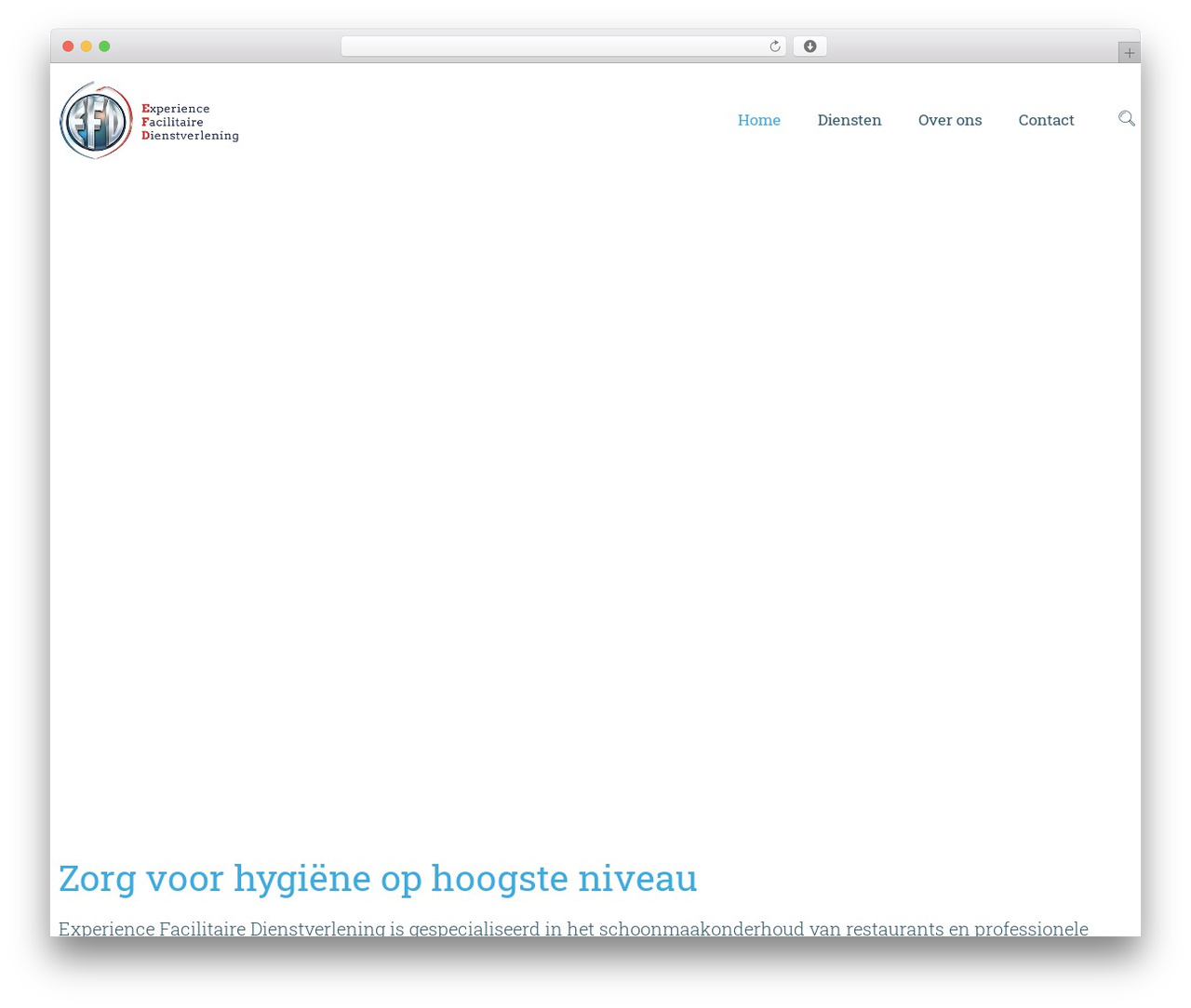Close the browser window with red button
1191x1008 pixels.
tap(68, 46)
